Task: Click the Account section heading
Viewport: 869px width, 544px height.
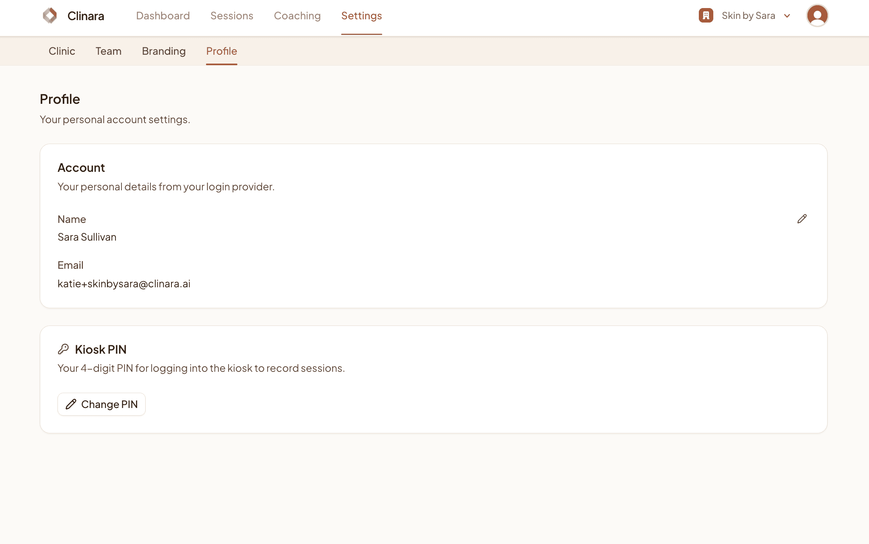Action: click(81, 168)
